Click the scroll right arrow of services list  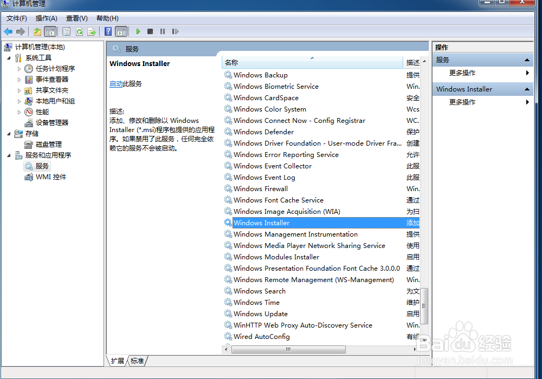(x=415, y=349)
